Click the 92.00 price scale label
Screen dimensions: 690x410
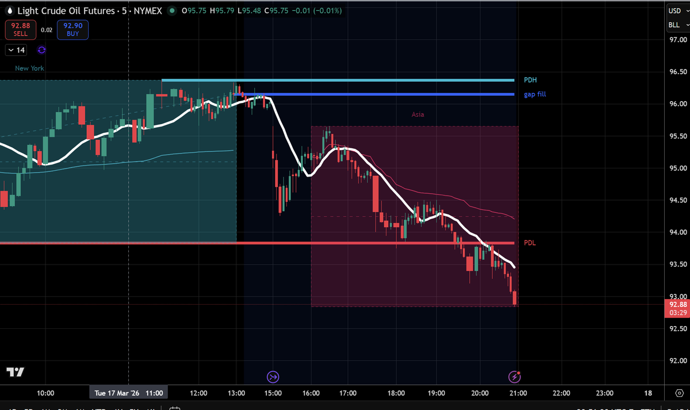678,361
